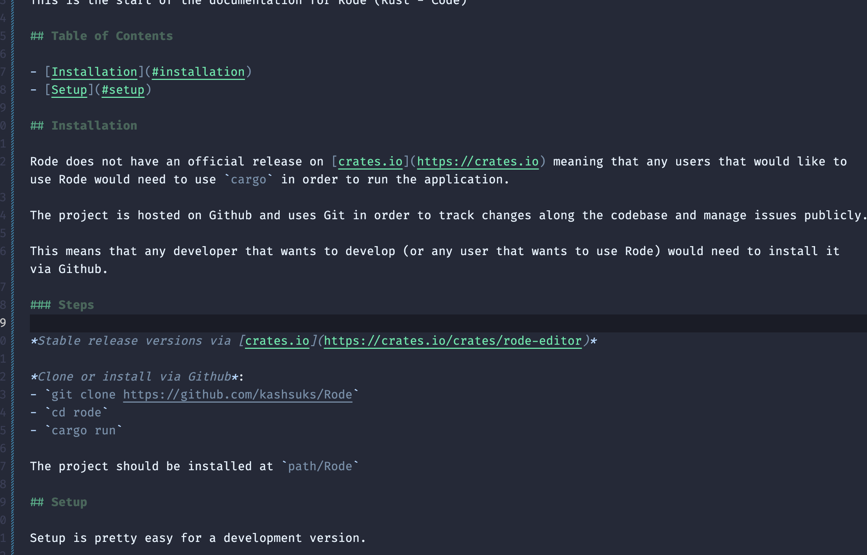This screenshot has height=555, width=867.
Task: Click the Installation link text in contents
Action: (94, 72)
